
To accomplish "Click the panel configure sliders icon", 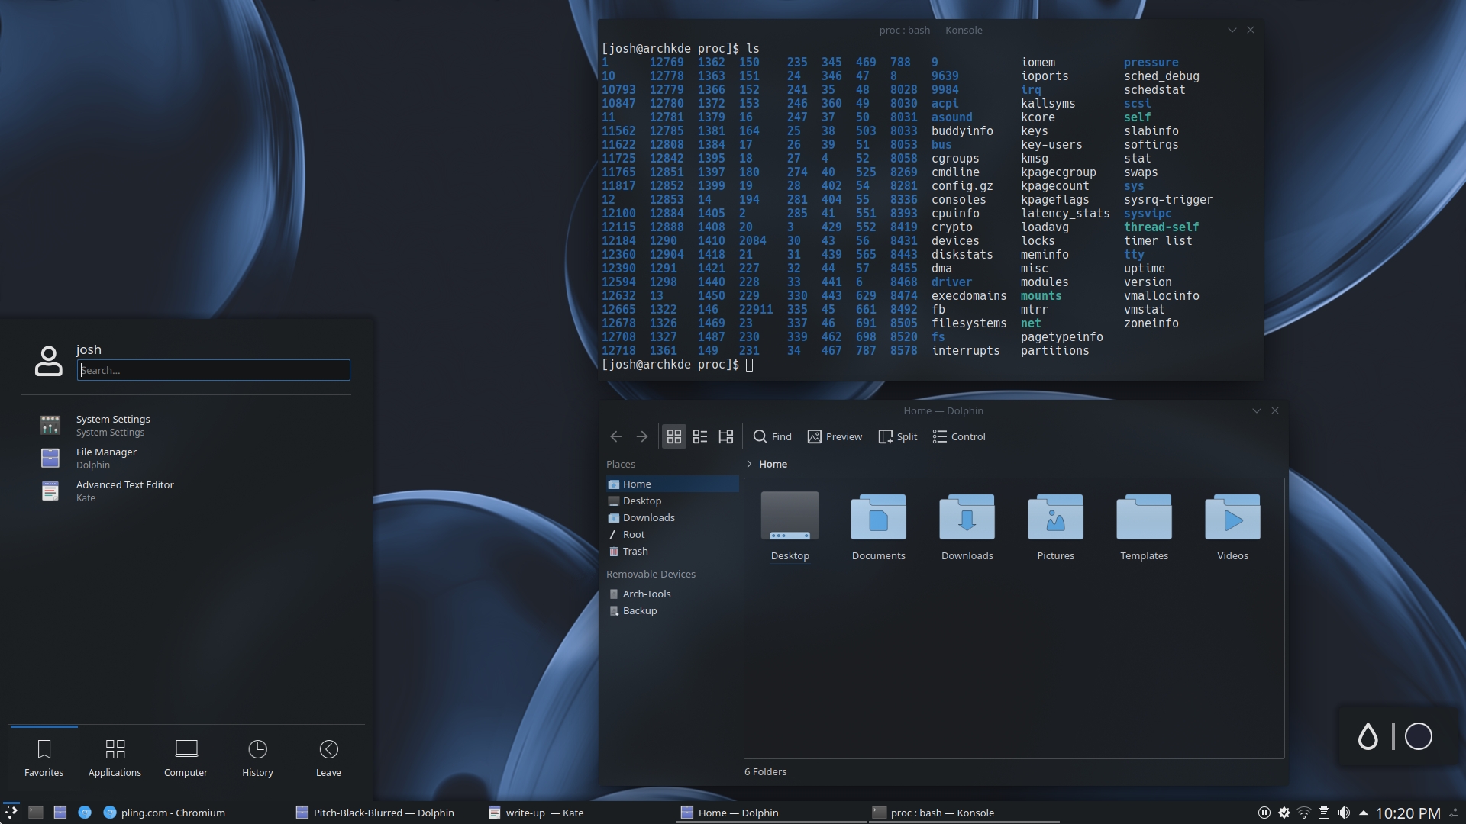I will click(x=1454, y=813).
